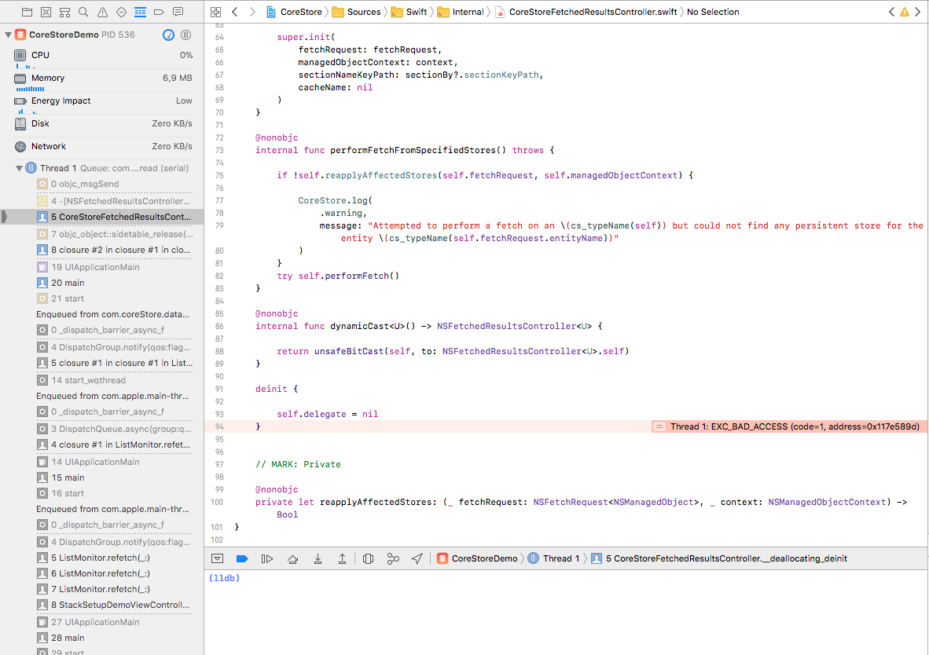Image resolution: width=929 pixels, height=655 pixels.
Task: Open Debug Memory Graph button
Action: point(393,558)
